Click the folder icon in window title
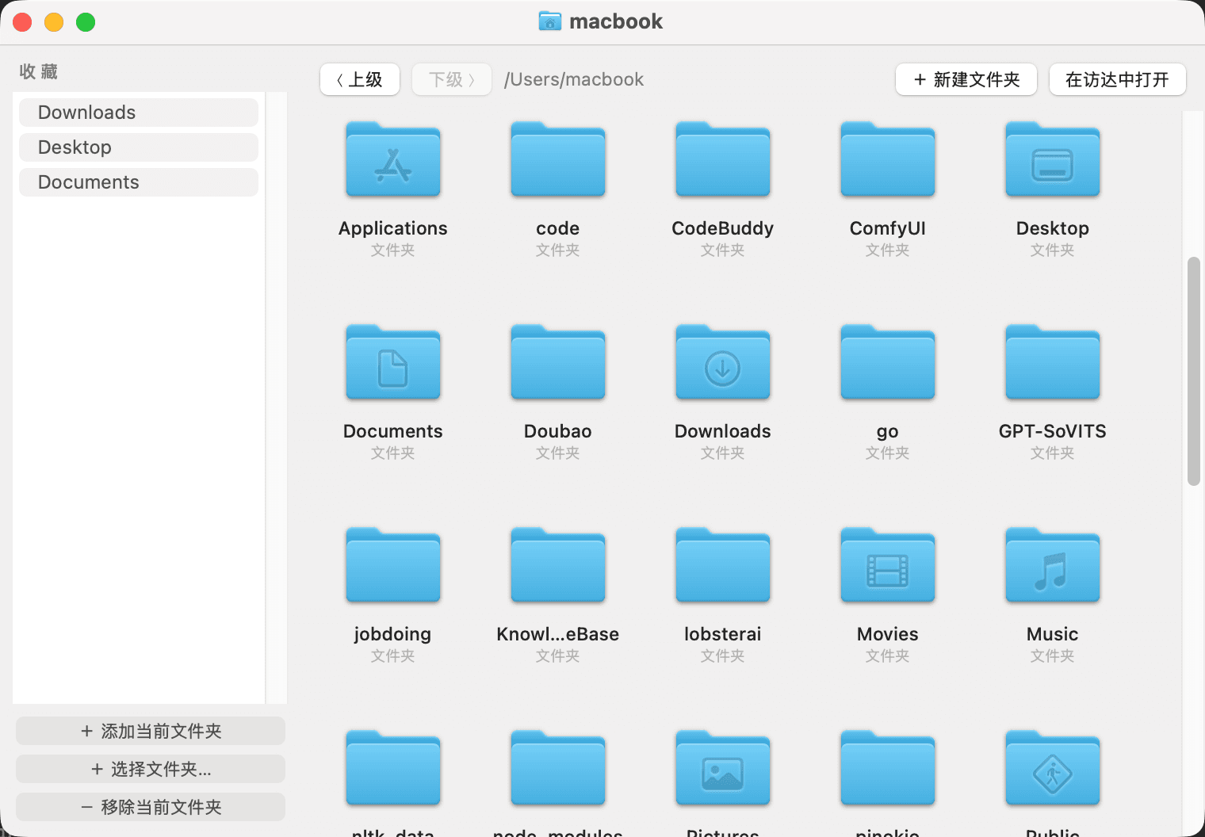 (x=550, y=21)
